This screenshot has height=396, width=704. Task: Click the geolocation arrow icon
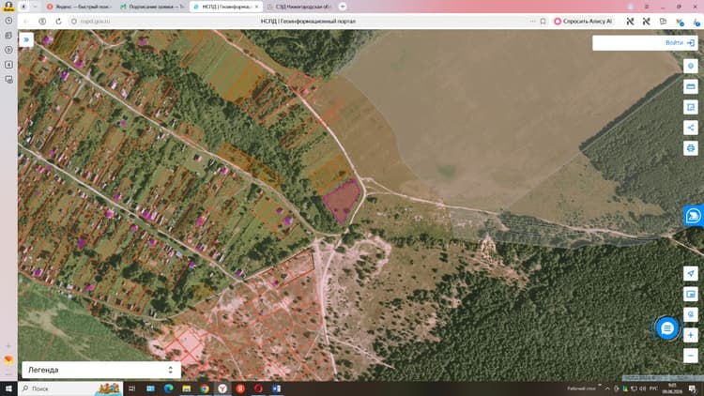[x=691, y=273]
